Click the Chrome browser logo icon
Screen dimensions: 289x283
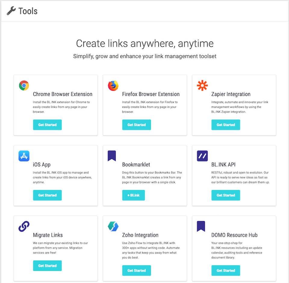(x=24, y=86)
